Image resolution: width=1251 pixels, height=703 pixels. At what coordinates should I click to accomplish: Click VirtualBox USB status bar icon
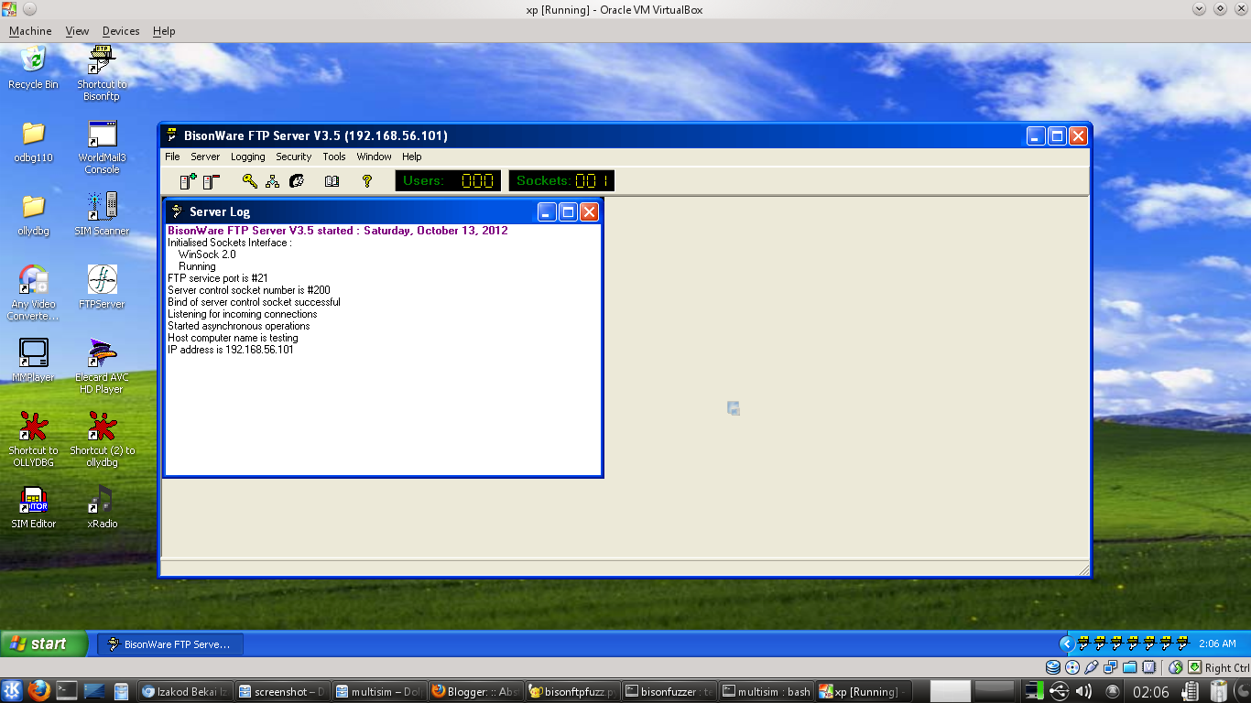1091,667
